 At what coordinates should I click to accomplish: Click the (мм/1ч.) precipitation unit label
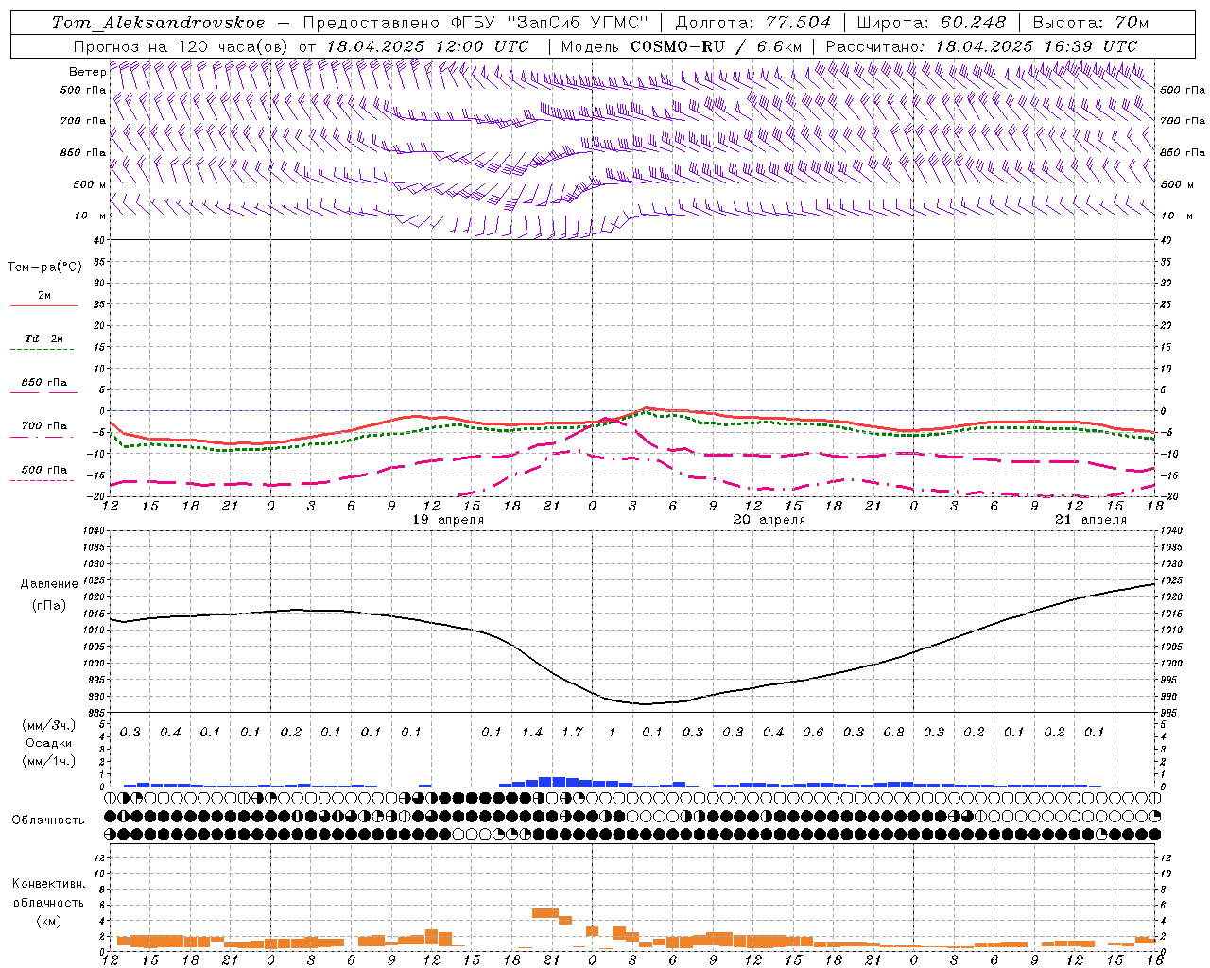point(49,760)
